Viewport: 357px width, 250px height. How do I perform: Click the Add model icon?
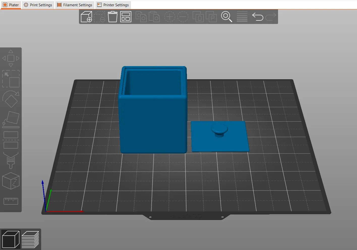(x=86, y=17)
